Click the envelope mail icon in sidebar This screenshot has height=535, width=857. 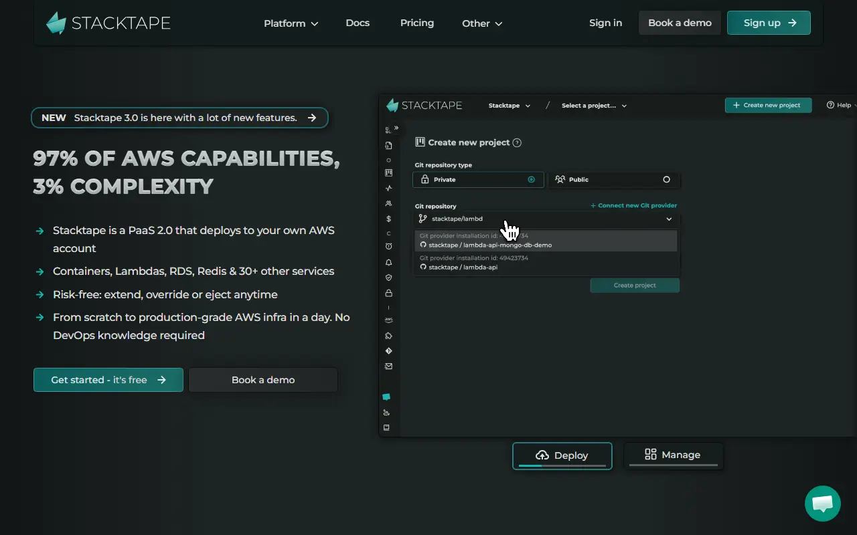coord(388,366)
